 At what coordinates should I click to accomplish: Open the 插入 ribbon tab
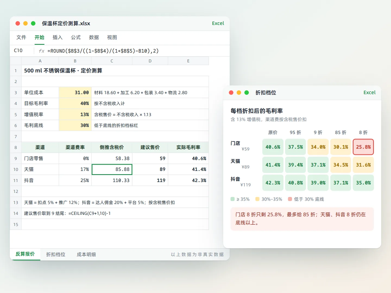tap(58, 37)
